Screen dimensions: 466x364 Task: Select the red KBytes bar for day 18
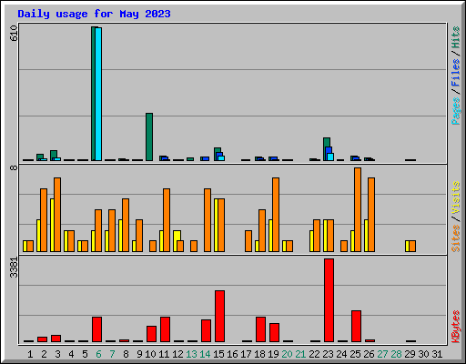point(260,329)
